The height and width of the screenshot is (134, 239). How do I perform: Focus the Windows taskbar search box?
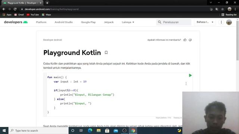[38, 131]
